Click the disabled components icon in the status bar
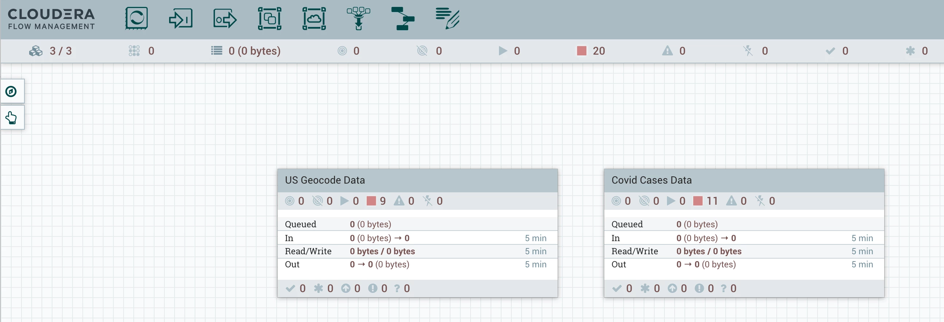The image size is (944, 322). pos(748,51)
